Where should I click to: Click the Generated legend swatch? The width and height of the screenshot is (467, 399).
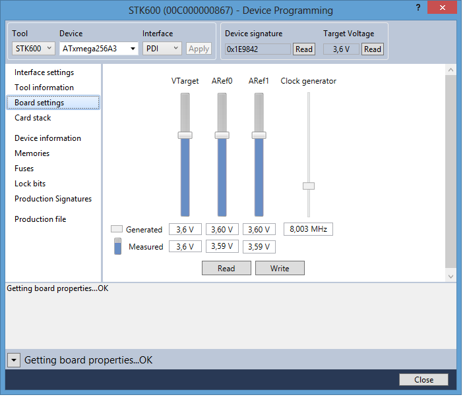pyautogui.click(x=117, y=230)
